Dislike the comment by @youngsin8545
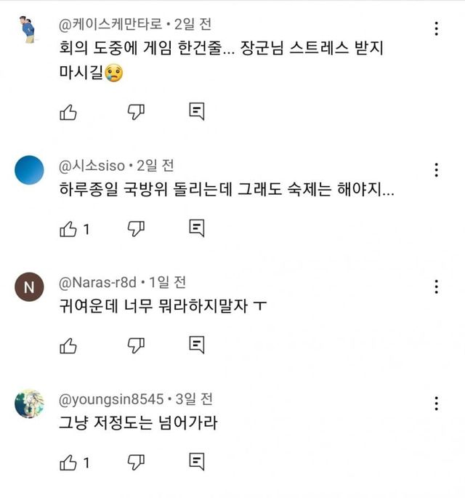The width and height of the screenshot is (465, 498). tap(136, 462)
